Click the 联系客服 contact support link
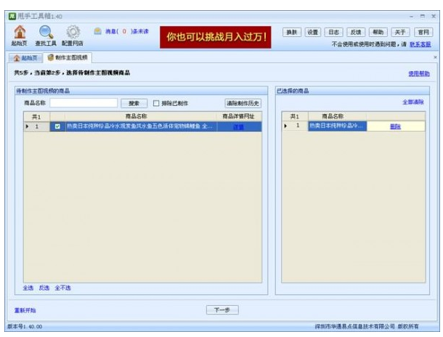 tap(420, 44)
